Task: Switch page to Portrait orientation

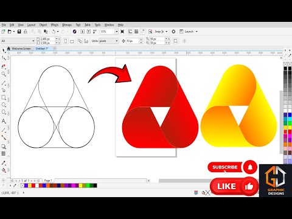Action: 66,41
